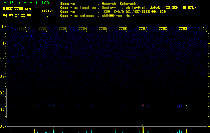The image size is (210, 133).
Task: Click the yellow power spike between 2202 and 2203
Action: coord(53,129)
